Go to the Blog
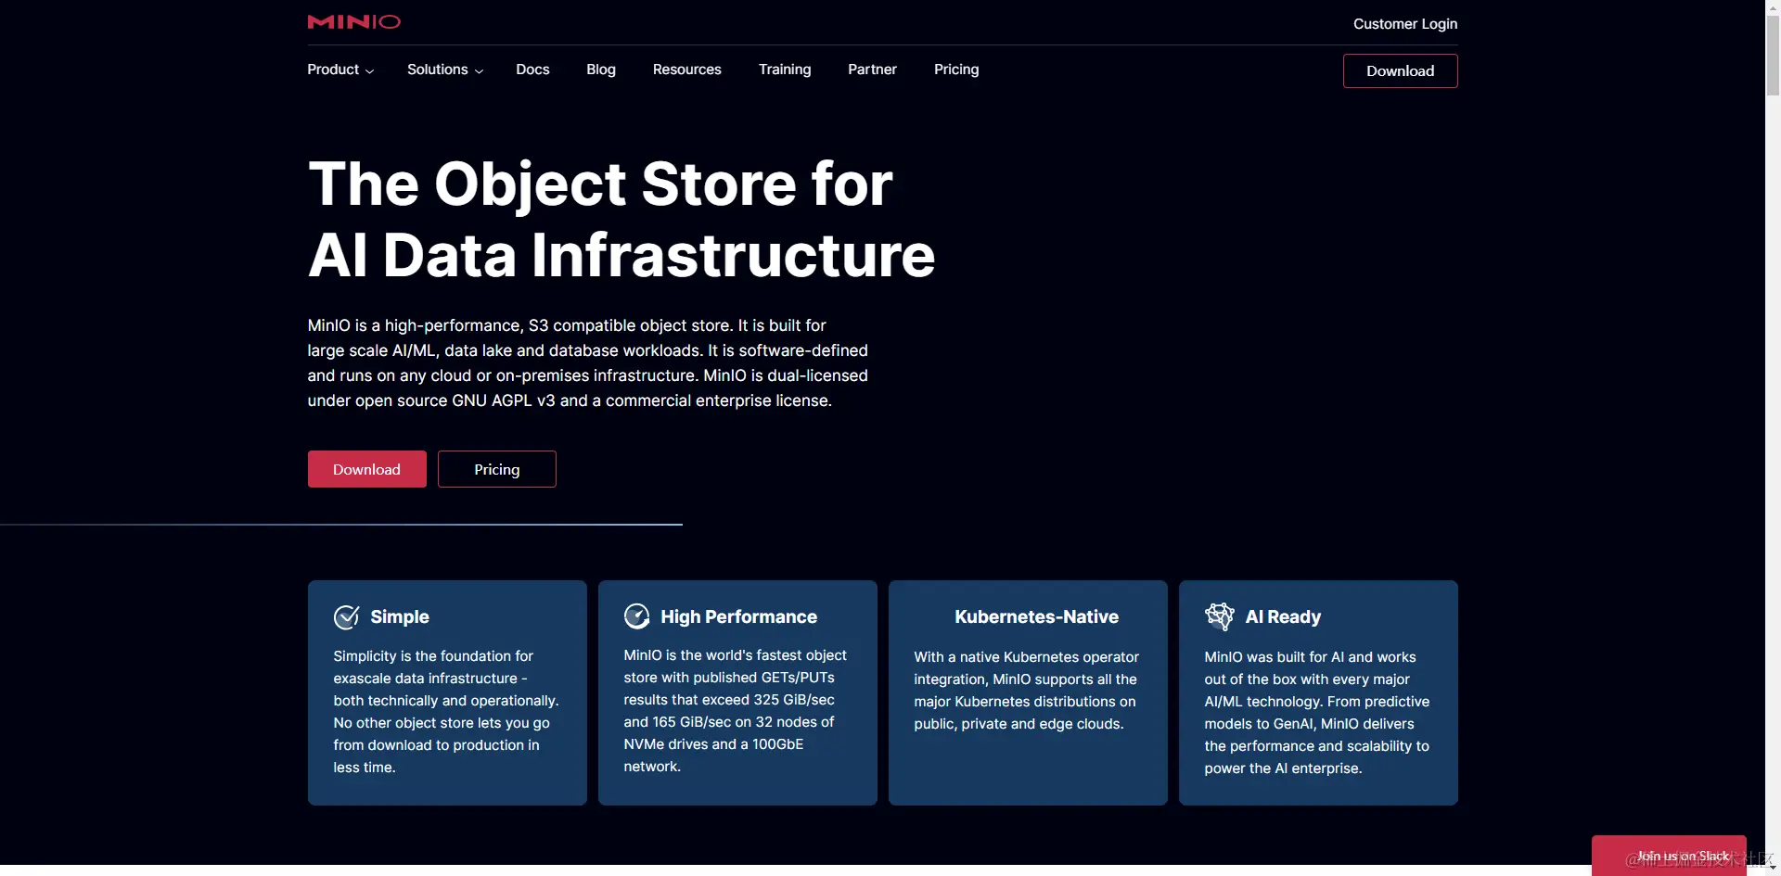Viewport: 1781px width, 876px height. click(x=601, y=70)
